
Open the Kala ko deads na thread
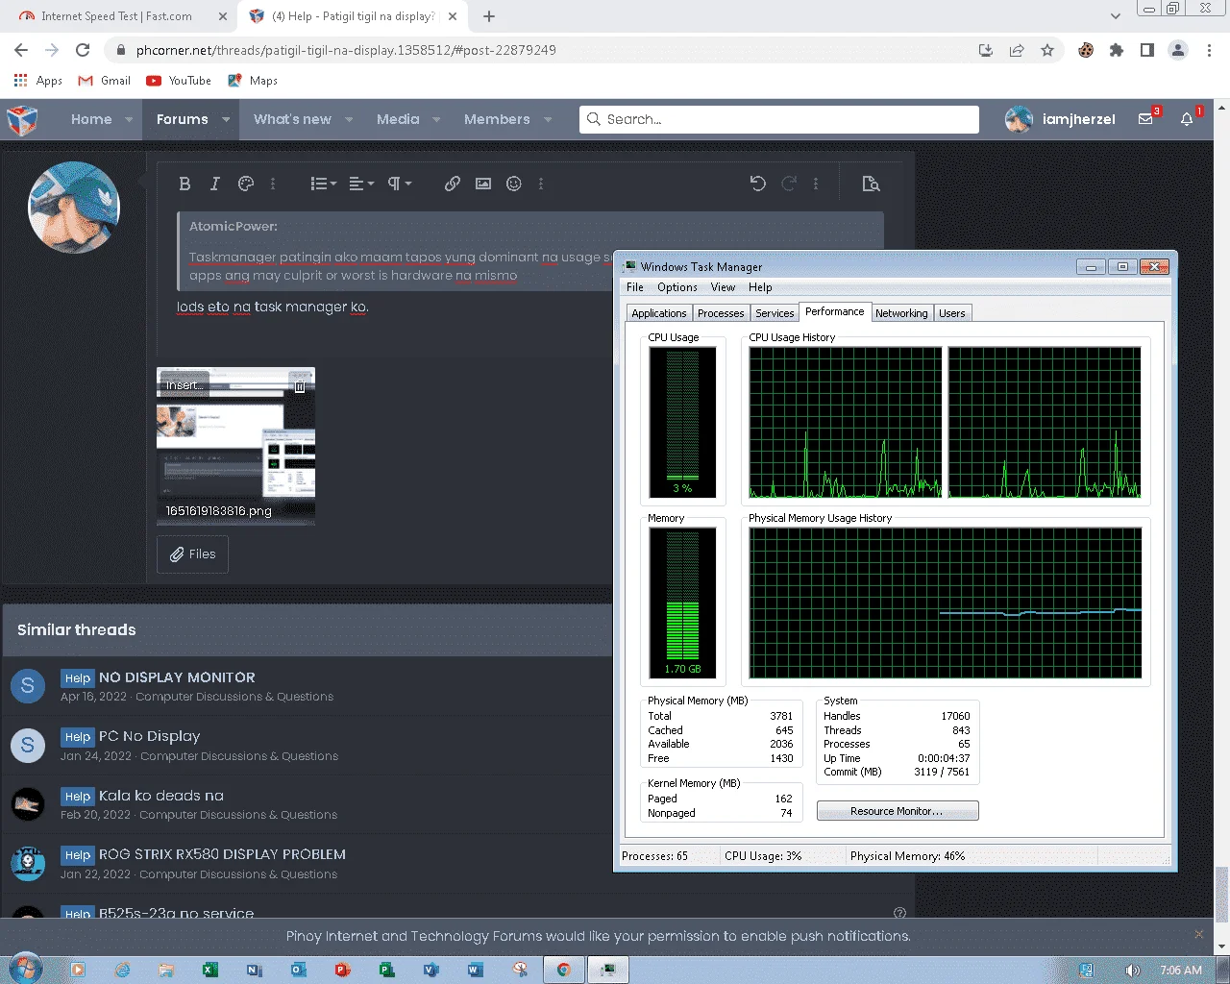[x=161, y=796]
